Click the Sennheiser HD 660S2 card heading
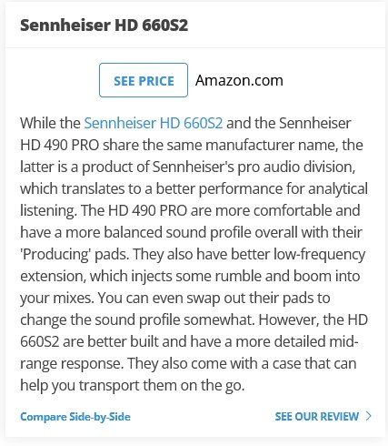Image resolution: width=388 pixels, height=446 pixels. (104, 25)
